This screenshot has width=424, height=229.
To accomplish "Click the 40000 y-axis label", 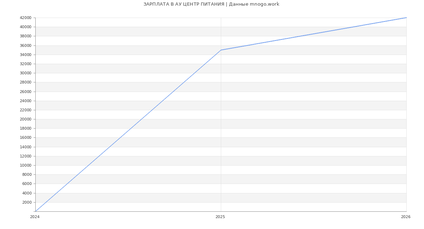I will pos(25,27).
